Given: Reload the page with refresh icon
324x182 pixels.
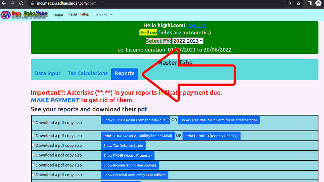Looking at the screenshot, I should coord(21,4).
